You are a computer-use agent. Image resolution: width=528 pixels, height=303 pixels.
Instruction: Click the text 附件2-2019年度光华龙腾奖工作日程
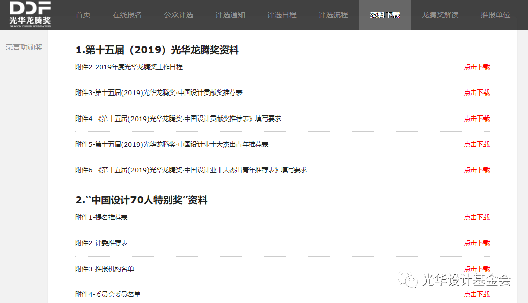[129, 67]
